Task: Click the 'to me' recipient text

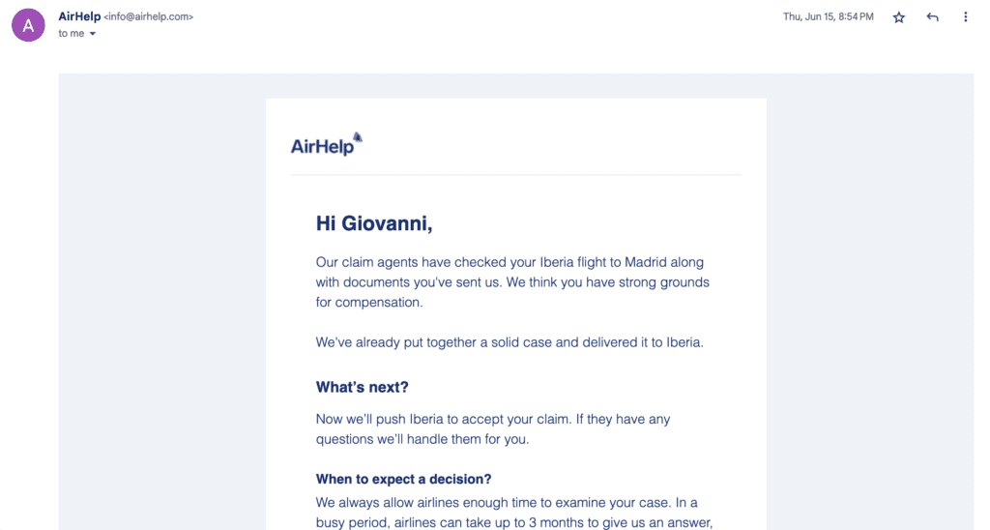Action: coord(72,34)
